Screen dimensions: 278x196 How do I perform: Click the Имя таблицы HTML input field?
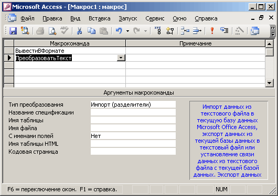[x=133, y=144]
